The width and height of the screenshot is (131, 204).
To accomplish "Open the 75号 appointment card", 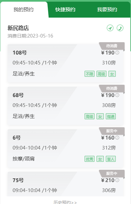I will point(66,184).
